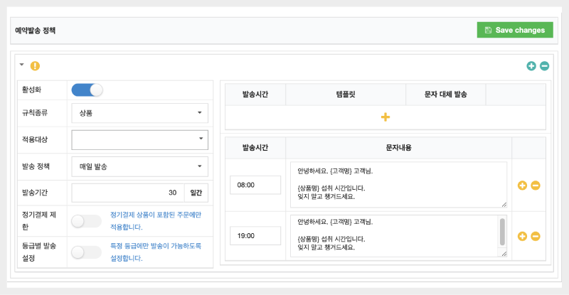Click the Save changes button
Screen dimensions: 569x295
point(514,30)
